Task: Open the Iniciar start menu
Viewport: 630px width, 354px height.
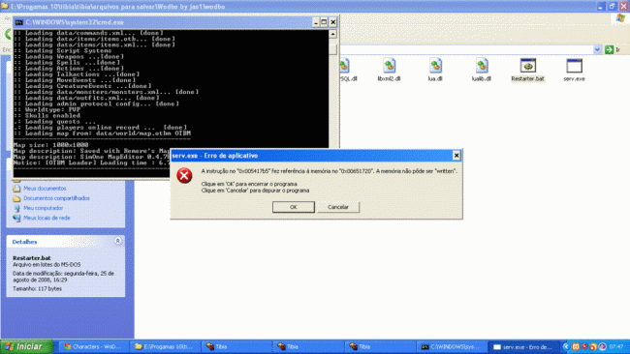Action: (27, 346)
